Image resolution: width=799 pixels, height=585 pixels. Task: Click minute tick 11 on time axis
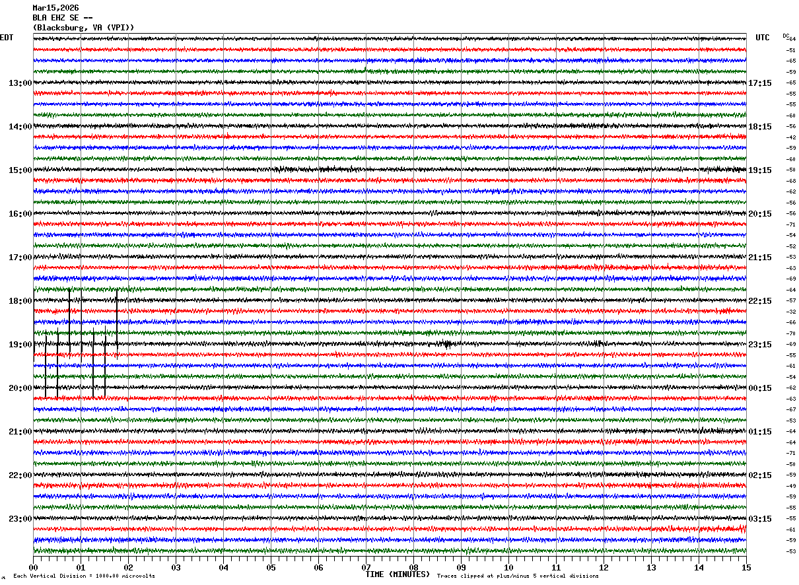point(556,567)
